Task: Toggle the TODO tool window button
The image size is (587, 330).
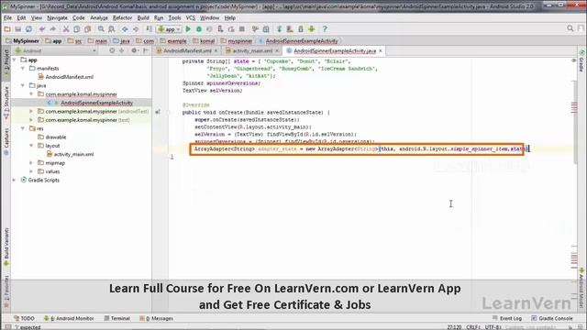Action: tap(25, 318)
